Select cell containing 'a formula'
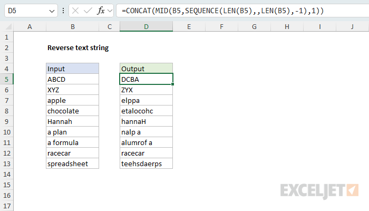 pyautogui.click(x=73, y=143)
